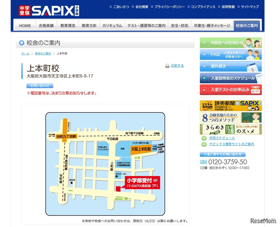Viewport: 280px width, 227px height.
Task: Open the HOME tab
Action: coord(25,26)
